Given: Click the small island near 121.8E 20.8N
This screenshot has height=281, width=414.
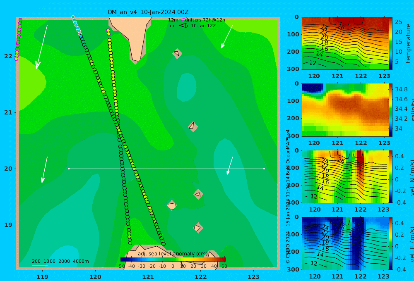Looking at the screenshot, I should [x=193, y=126].
